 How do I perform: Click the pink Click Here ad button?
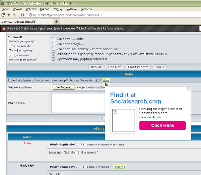point(162,125)
